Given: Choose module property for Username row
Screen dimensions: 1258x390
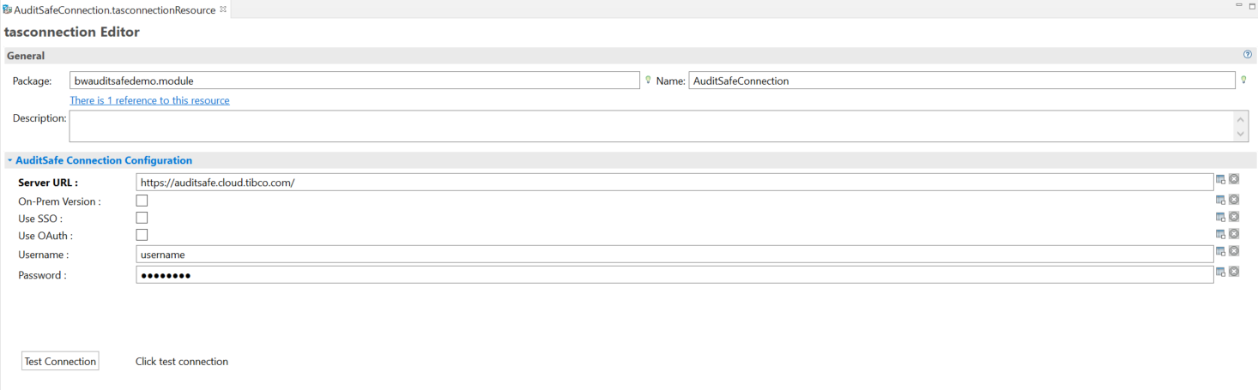Looking at the screenshot, I should (1220, 251).
